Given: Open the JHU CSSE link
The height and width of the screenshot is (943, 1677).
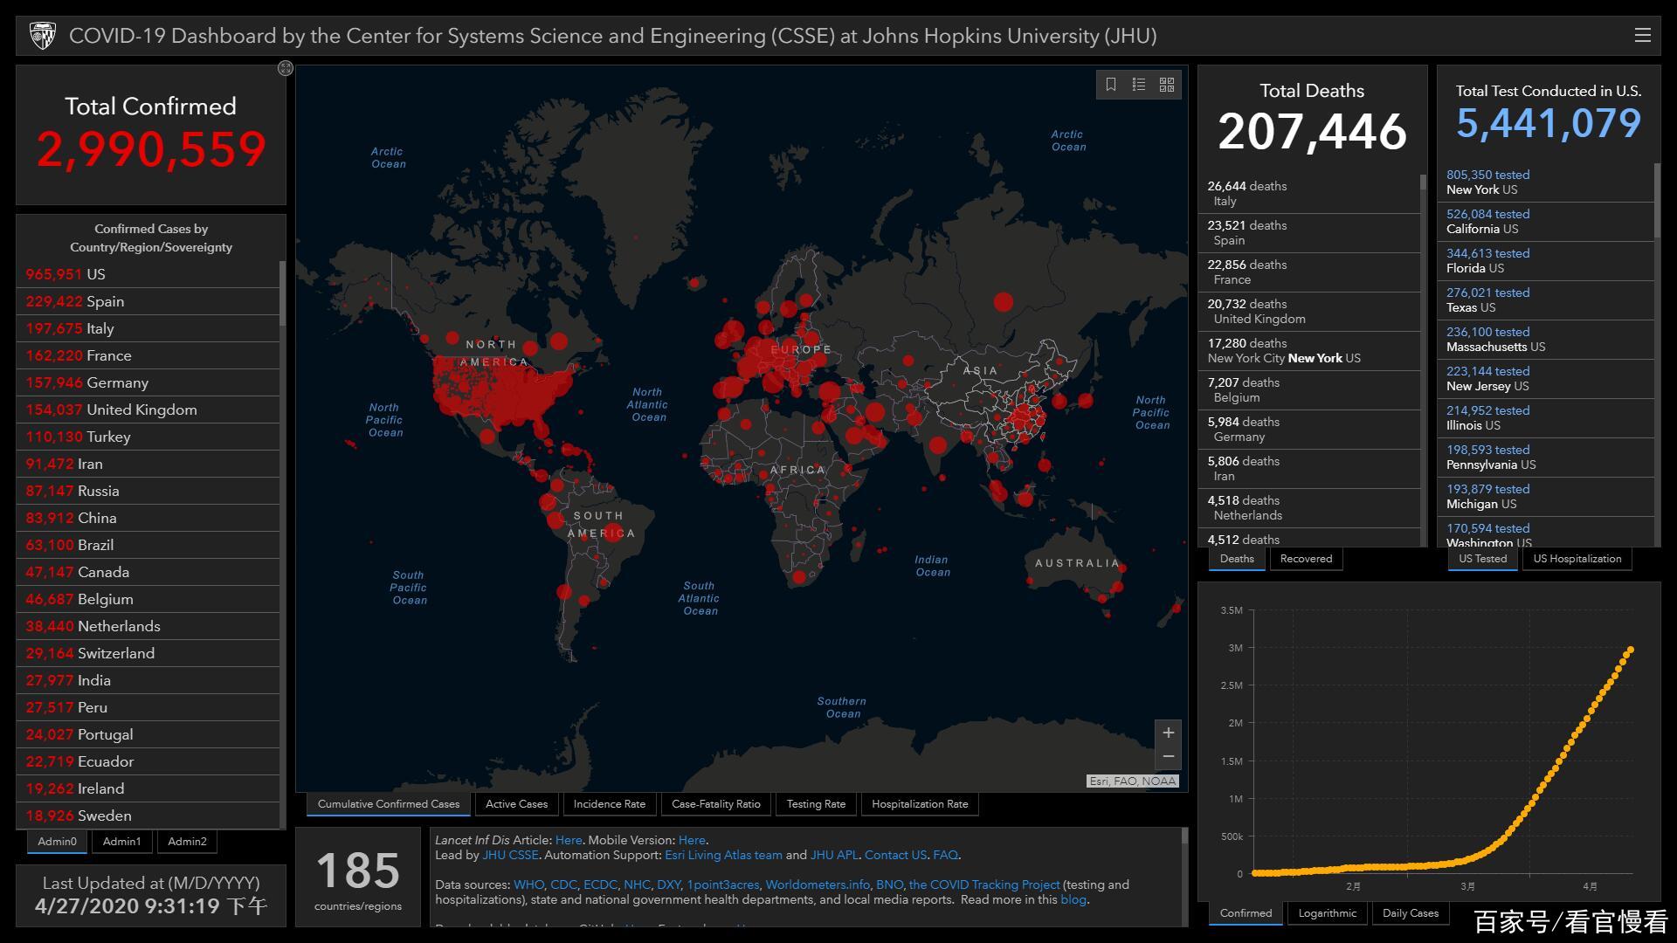Looking at the screenshot, I should (510, 856).
